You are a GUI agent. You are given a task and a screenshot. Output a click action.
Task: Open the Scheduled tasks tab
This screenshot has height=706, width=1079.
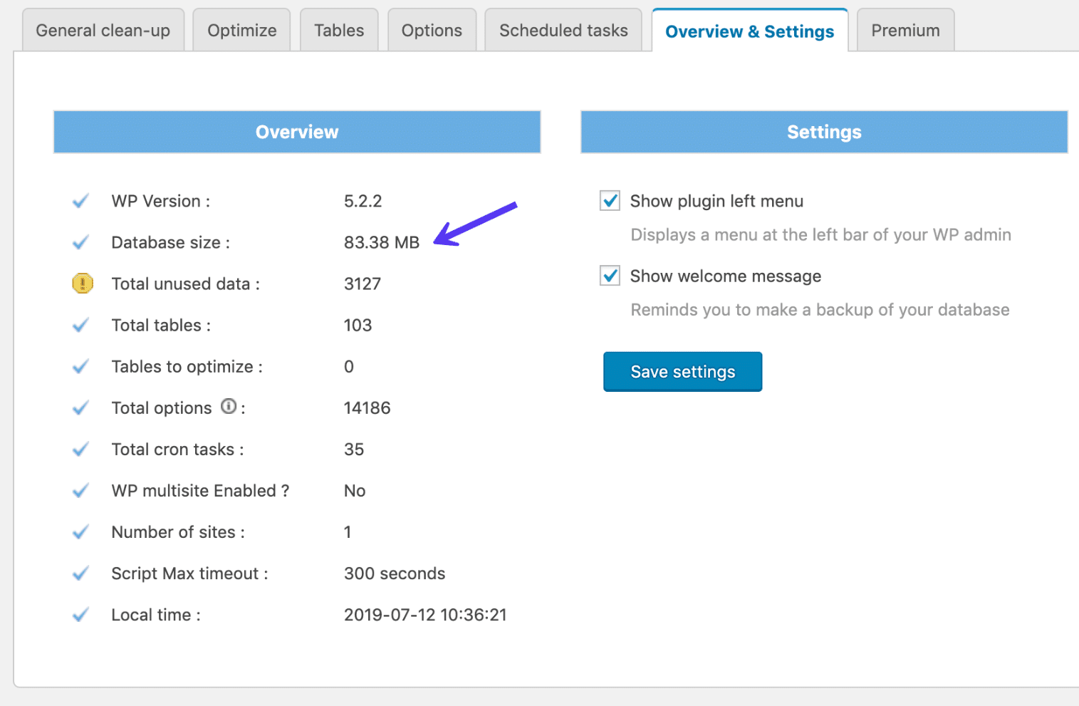[563, 30]
